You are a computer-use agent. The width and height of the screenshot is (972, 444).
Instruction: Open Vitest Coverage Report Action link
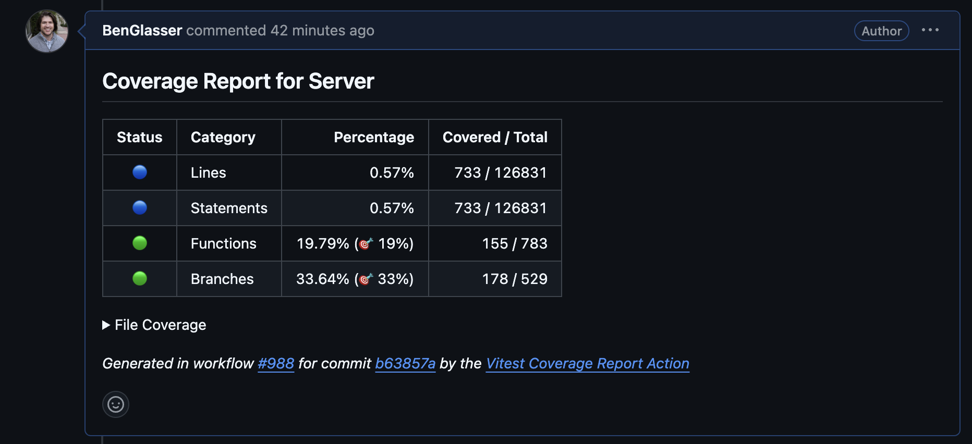pyautogui.click(x=587, y=363)
